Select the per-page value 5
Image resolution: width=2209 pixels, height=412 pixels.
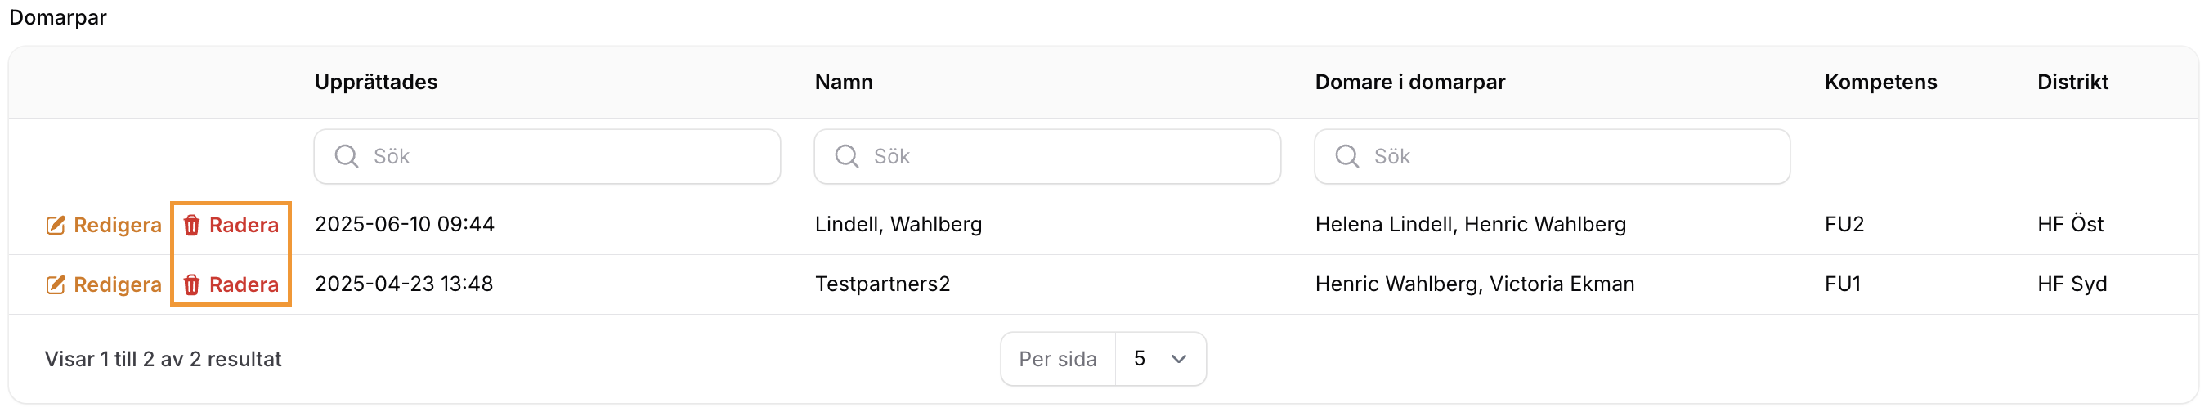click(x=1160, y=359)
